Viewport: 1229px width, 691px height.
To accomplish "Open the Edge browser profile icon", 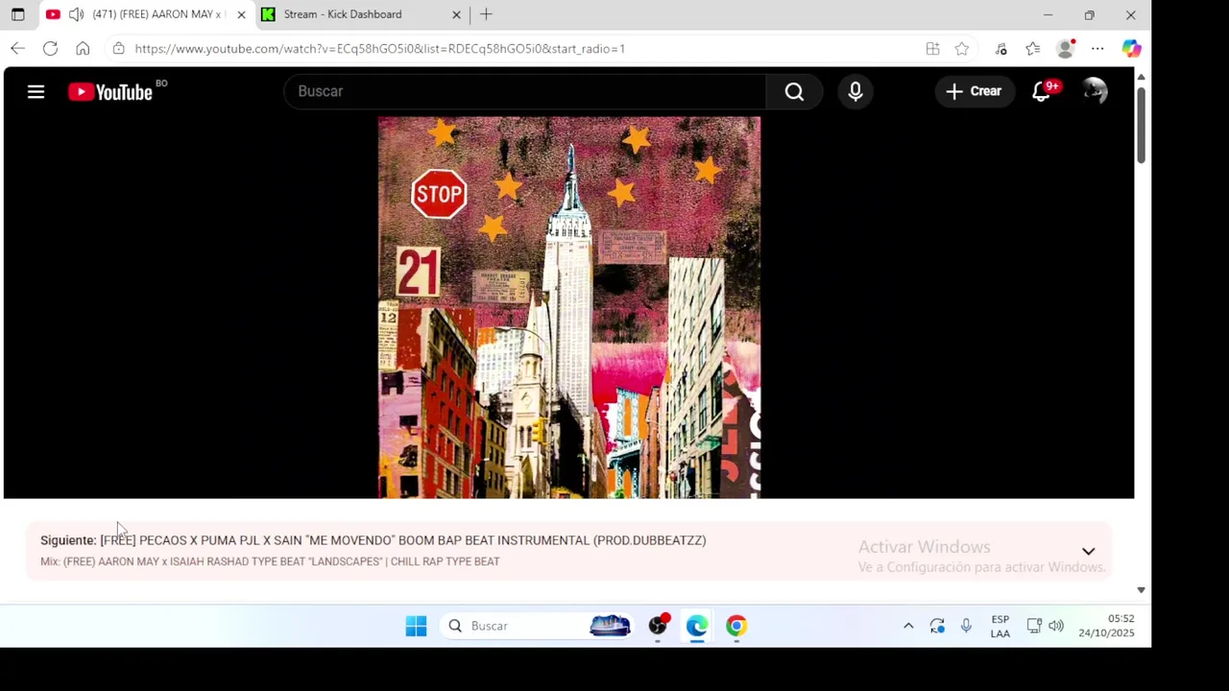I will pos(1066,48).
